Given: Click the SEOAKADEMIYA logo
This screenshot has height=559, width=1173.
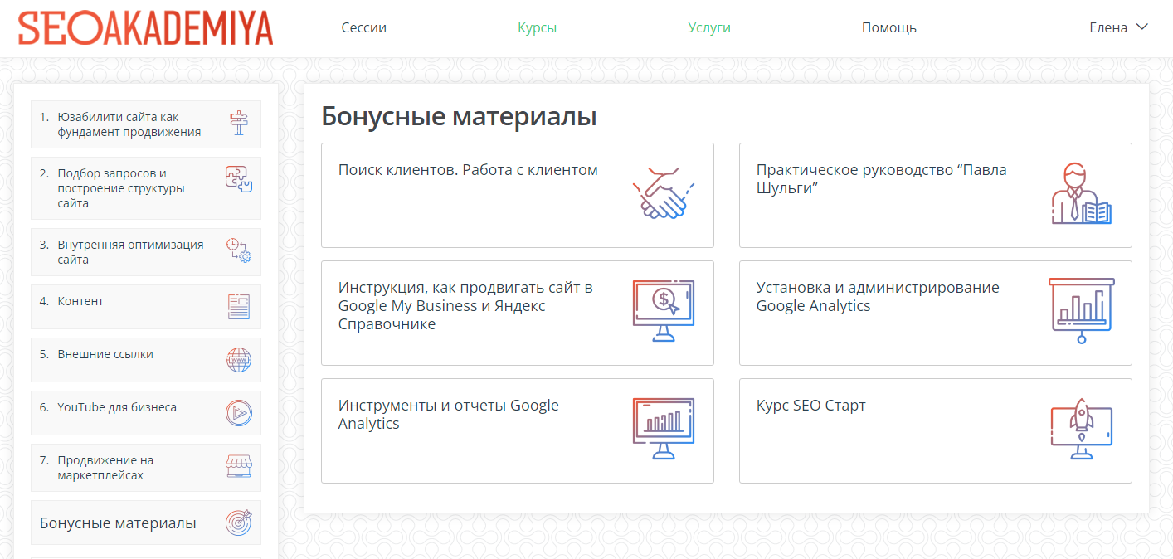Looking at the screenshot, I should pyautogui.click(x=146, y=27).
